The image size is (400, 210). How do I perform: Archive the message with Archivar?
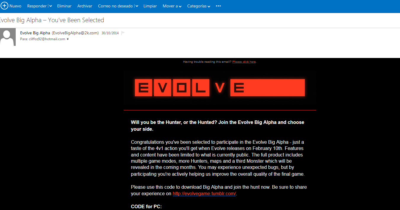(85, 6)
